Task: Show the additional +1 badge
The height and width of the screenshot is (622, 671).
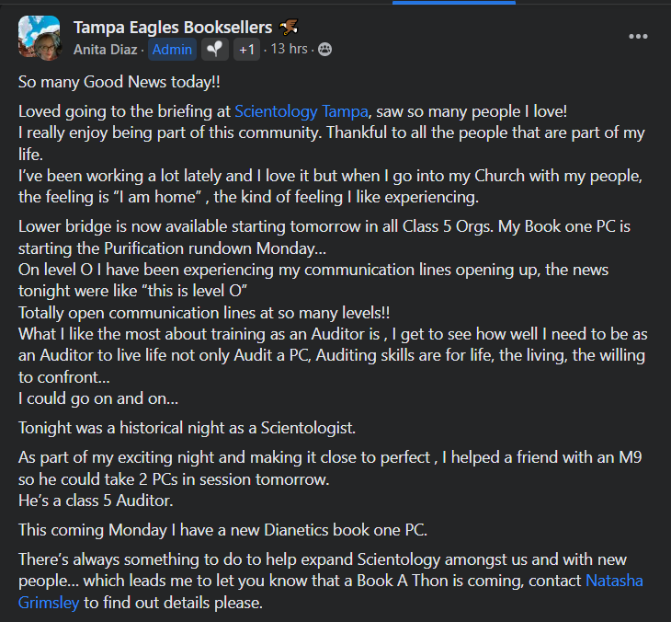Action: point(246,50)
